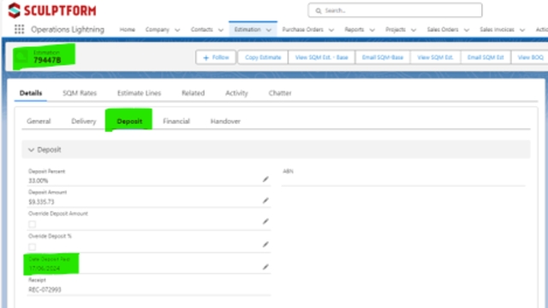This screenshot has height=308, width=548.
Task: Toggle Override Deposit % checkbox
Action: [33, 247]
